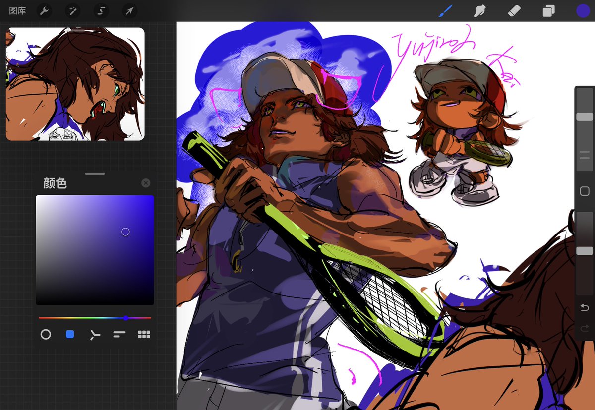Activate the Transform arrow tool
Viewport: 595px width, 410px height.
pyautogui.click(x=129, y=11)
